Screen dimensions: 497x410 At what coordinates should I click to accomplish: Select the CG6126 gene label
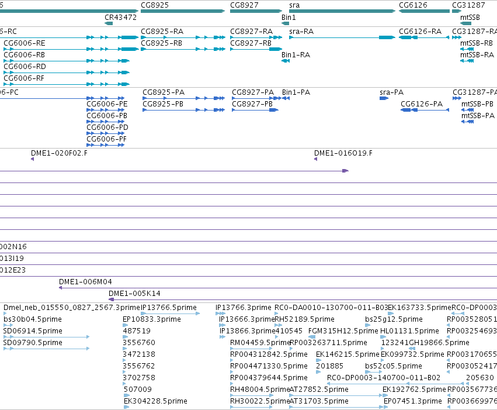[413, 5]
